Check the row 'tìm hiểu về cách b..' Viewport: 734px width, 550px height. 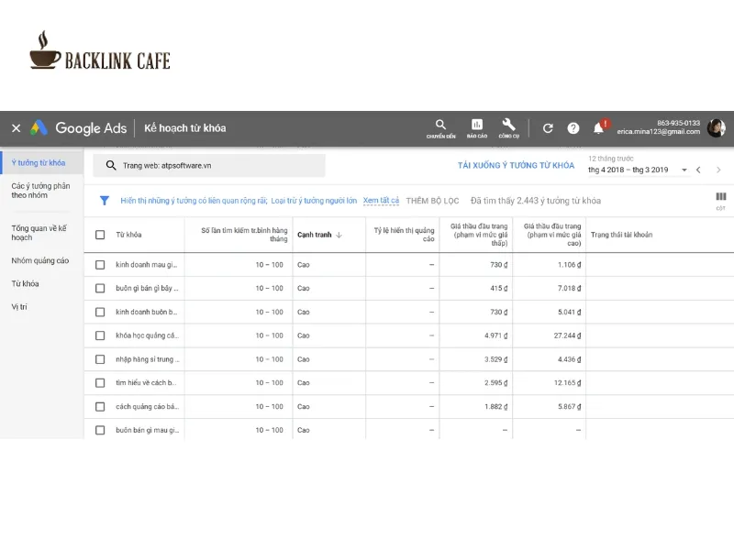(100, 383)
